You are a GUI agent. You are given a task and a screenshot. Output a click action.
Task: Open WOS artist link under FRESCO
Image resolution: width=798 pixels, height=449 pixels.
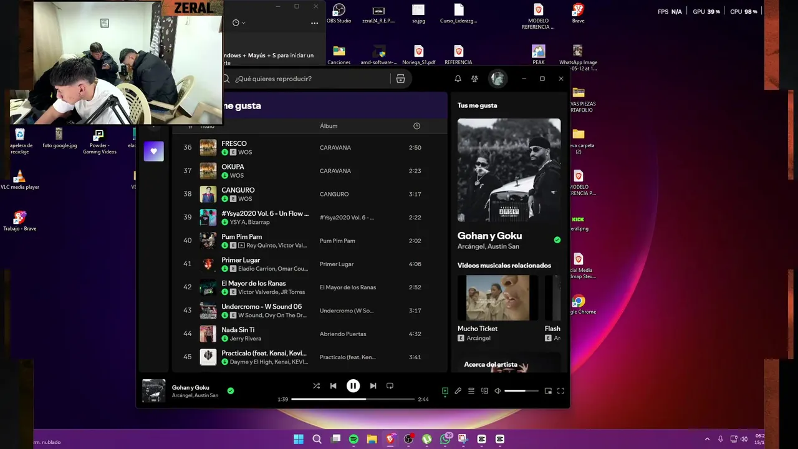pyautogui.click(x=245, y=152)
